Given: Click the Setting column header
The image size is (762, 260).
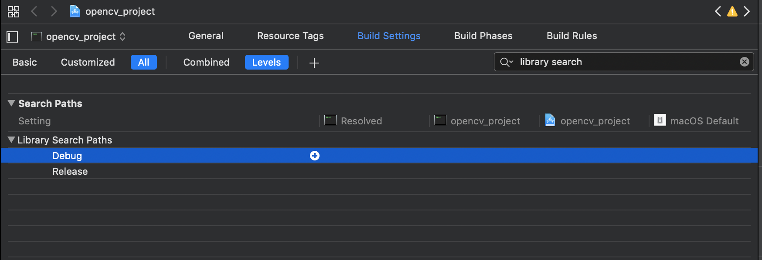Looking at the screenshot, I should point(34,121).
